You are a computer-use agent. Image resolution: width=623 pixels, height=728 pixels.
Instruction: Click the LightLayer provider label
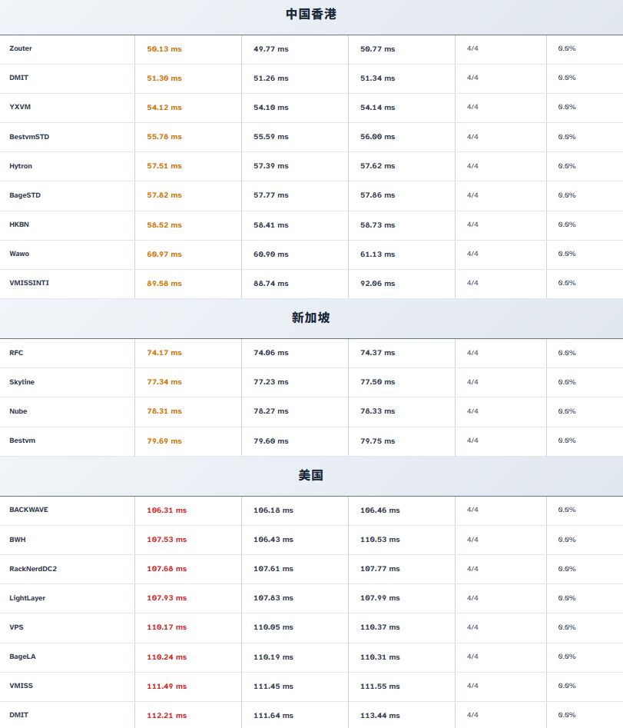tap(27, 598)
